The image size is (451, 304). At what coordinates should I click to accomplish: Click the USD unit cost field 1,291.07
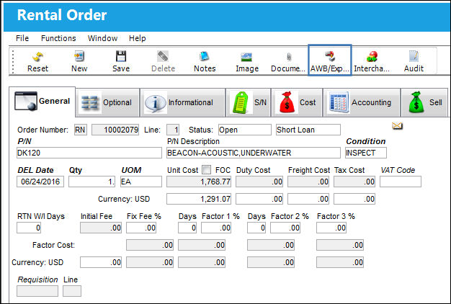click(x=199, y=199)
